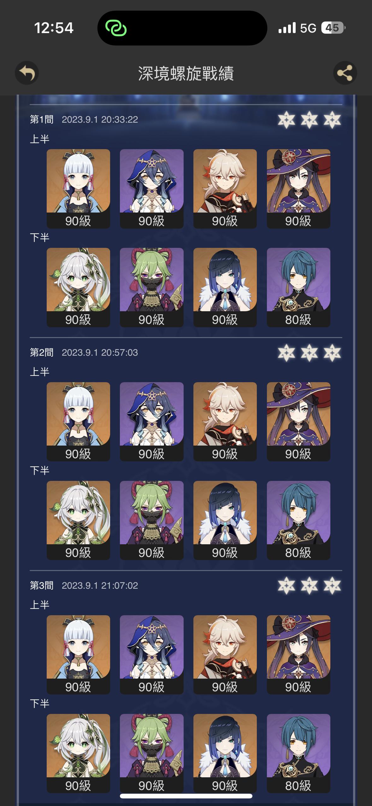Tap the battery indicator in status bar
This screenshot has width=372, height=806.
pyautogui.click(x=333, y=28)
